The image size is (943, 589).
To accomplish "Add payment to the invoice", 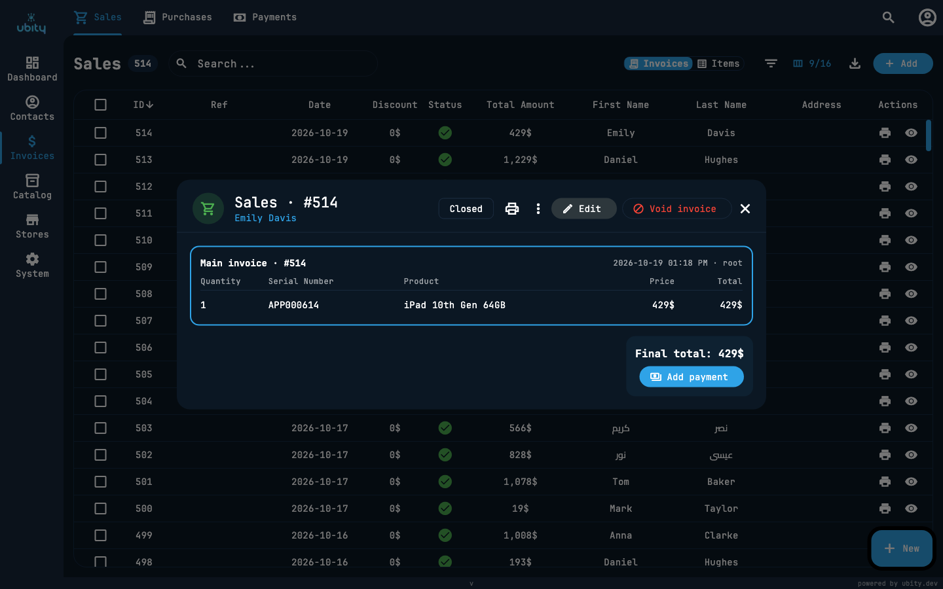I will click(x=692, y=377).
